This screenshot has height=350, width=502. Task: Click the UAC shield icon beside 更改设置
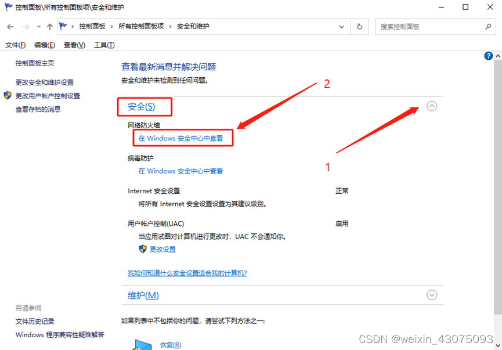tap(143, 249)
